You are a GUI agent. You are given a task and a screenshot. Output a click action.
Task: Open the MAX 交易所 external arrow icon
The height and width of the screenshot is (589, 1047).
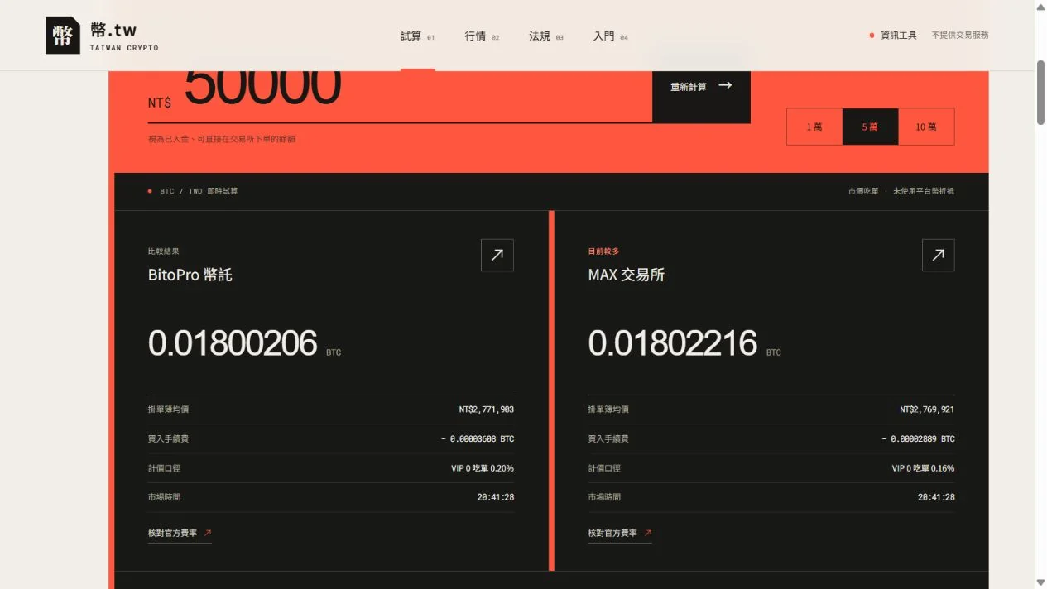tap(938, 256)
